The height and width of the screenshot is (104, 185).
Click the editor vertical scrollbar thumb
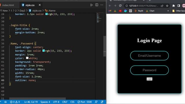[x=105, y=46]
